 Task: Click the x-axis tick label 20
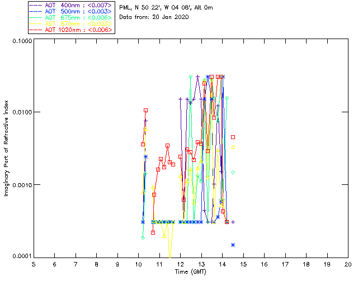348,264
